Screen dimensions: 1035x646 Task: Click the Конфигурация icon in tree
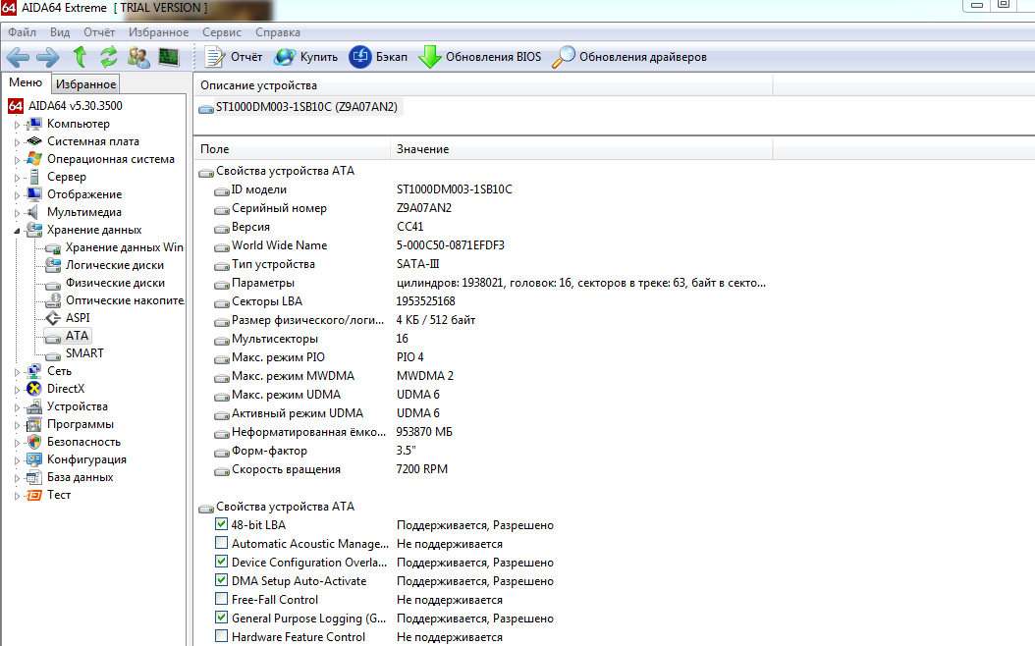(x=34, y=459)
